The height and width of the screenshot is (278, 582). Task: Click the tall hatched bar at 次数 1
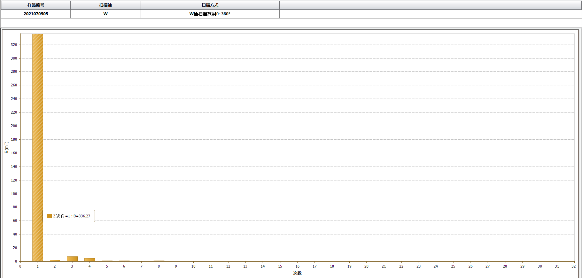coord(38,139)
